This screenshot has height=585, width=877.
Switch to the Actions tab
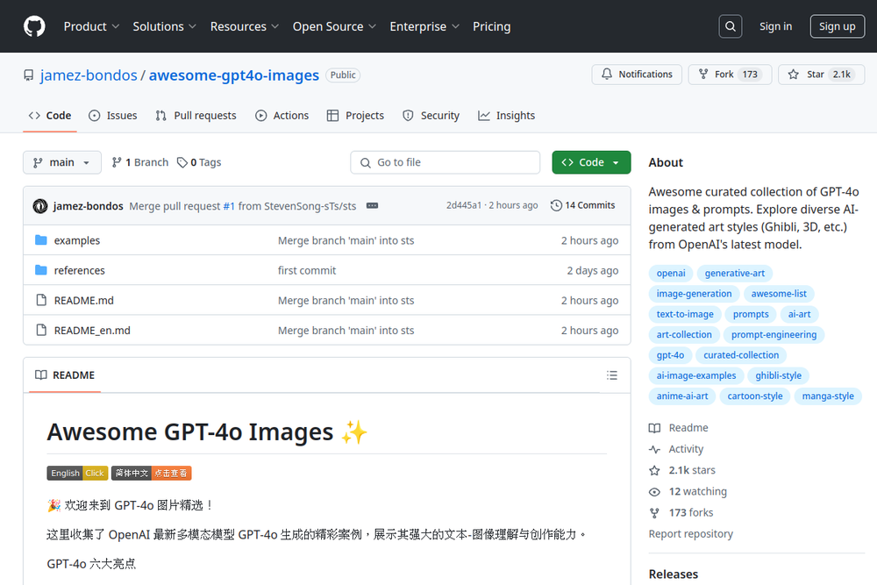click(282, 115)
